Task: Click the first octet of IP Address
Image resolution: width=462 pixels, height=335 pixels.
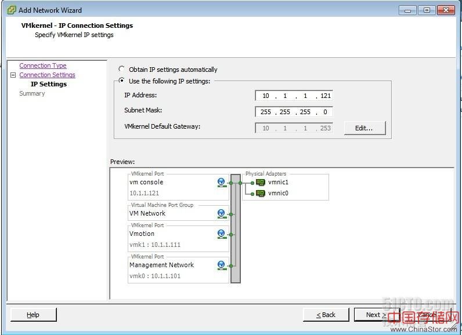Action: [266, 96]
